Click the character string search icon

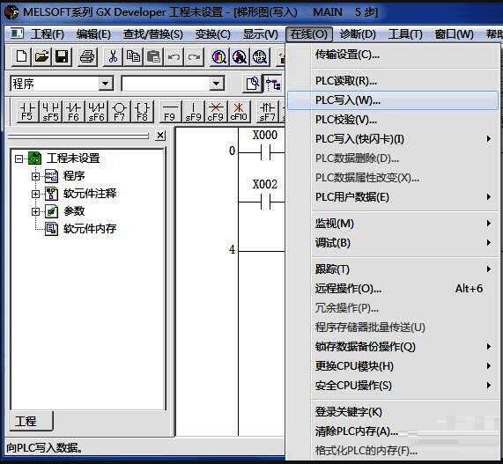click(x=260, y=56)
